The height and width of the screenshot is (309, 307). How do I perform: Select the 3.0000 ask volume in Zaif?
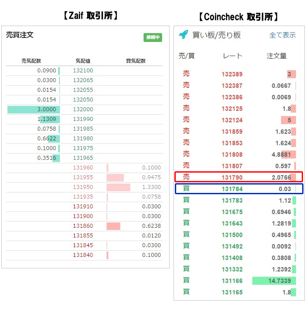click(x=47, y=109)
